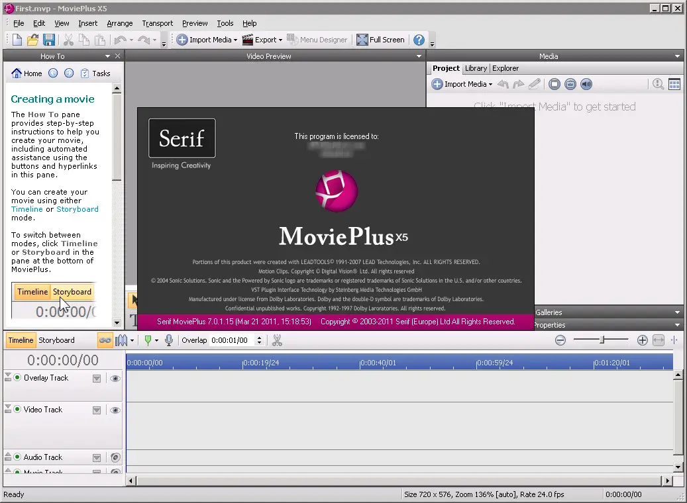Switch to Storyboard mode on the timeline toolbar

(x=56, y=340)
